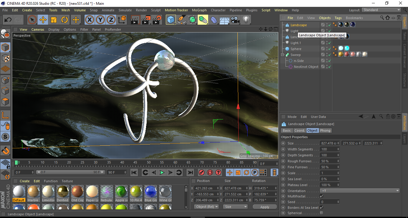
Task: Click the Width Segments stepper arrows
Action: (338, 149)
